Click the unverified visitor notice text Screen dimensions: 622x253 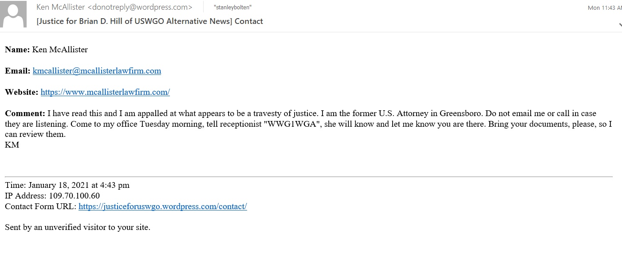(x=78, y=228)
